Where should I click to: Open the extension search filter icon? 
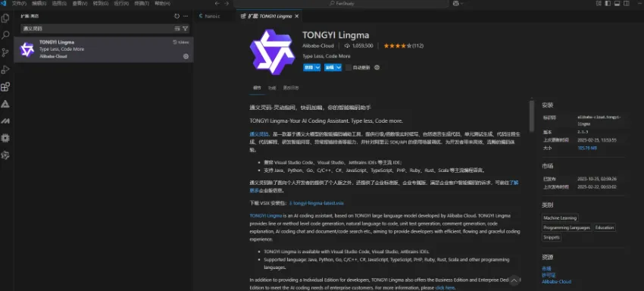185,28
